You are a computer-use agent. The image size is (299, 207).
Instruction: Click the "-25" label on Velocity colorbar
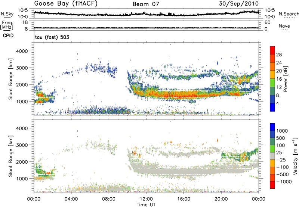click(282, 160)
